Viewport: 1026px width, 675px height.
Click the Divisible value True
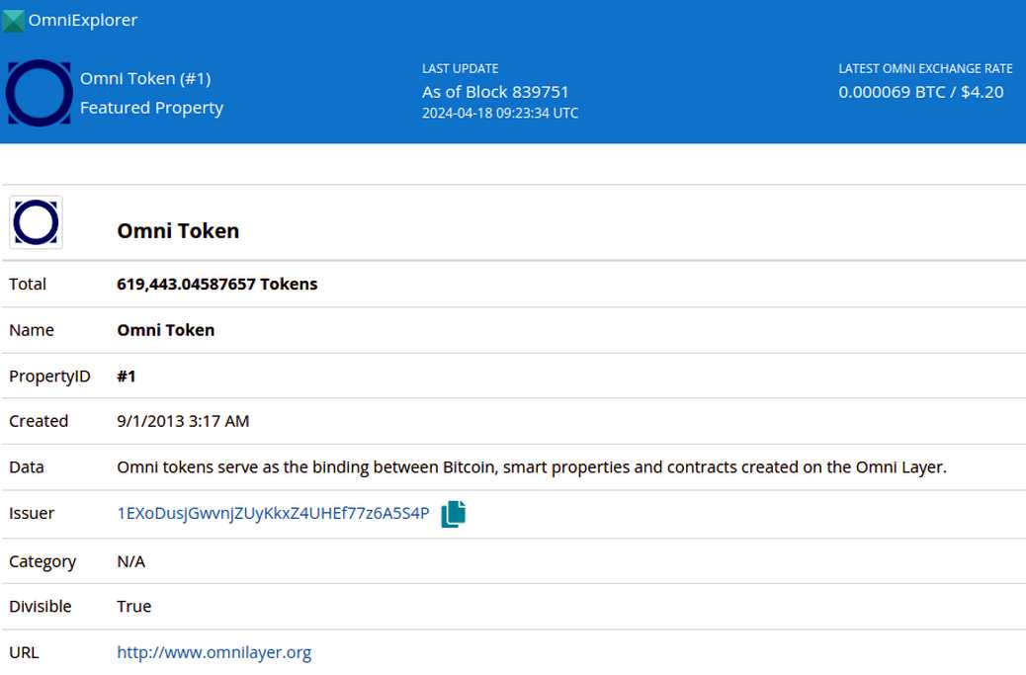[134, 607]
